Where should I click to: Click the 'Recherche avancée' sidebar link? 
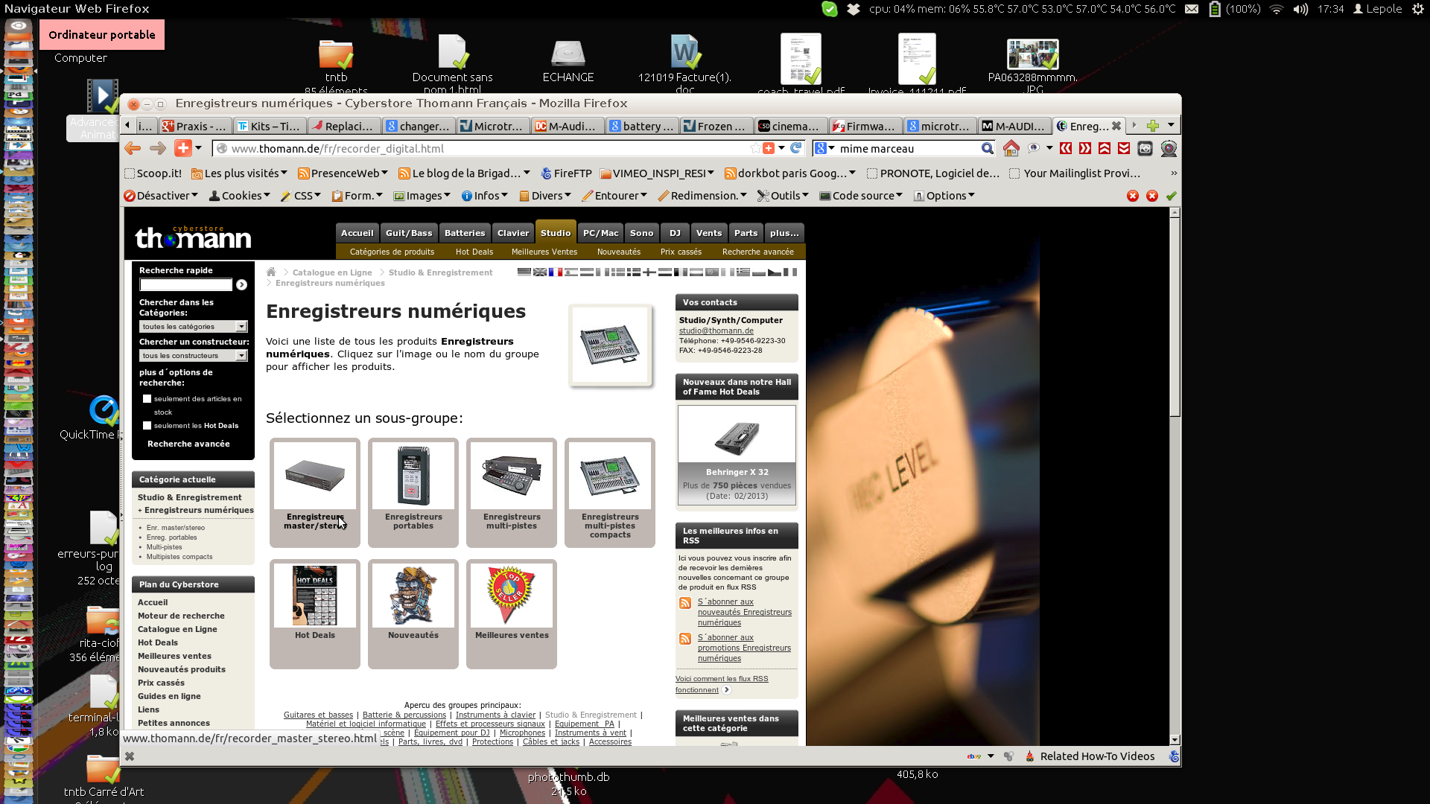pyautogui.click(x=188, y=444)
